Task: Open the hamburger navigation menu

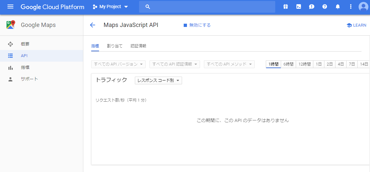Action: 10,7
